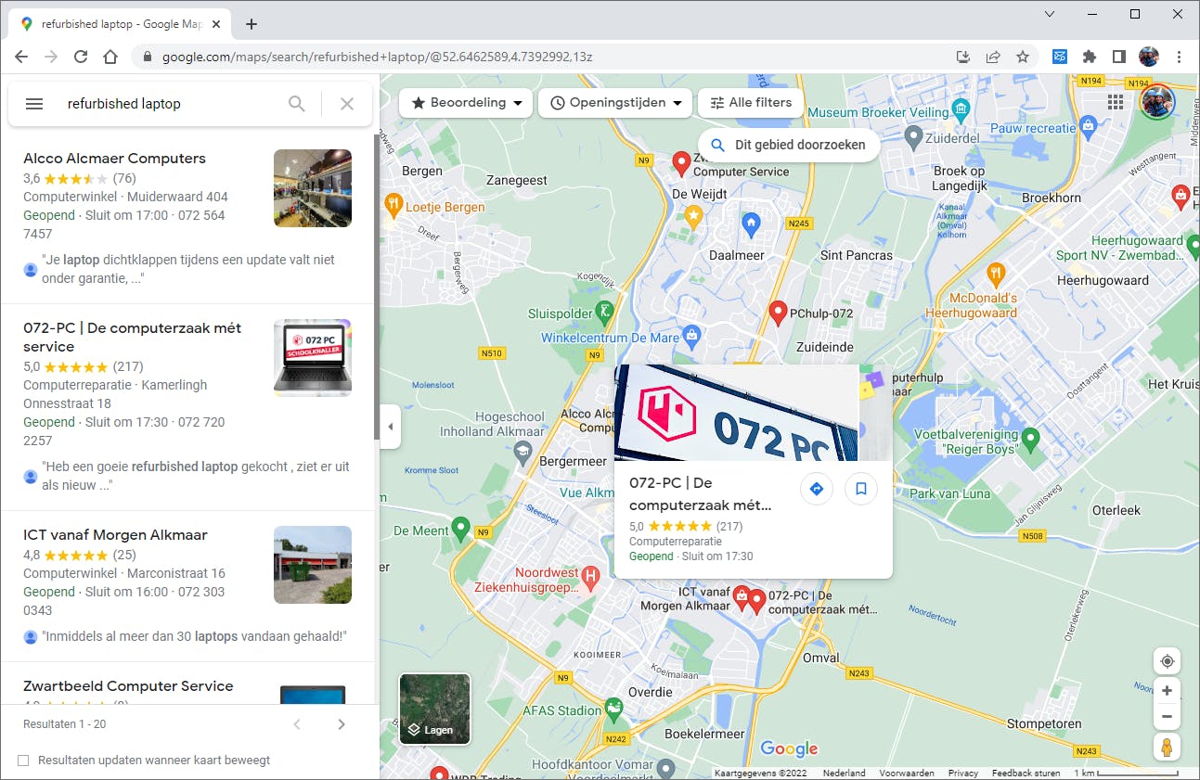Go back in browser history
This screenshot has width=1200, height=780.
click(20, 57)
